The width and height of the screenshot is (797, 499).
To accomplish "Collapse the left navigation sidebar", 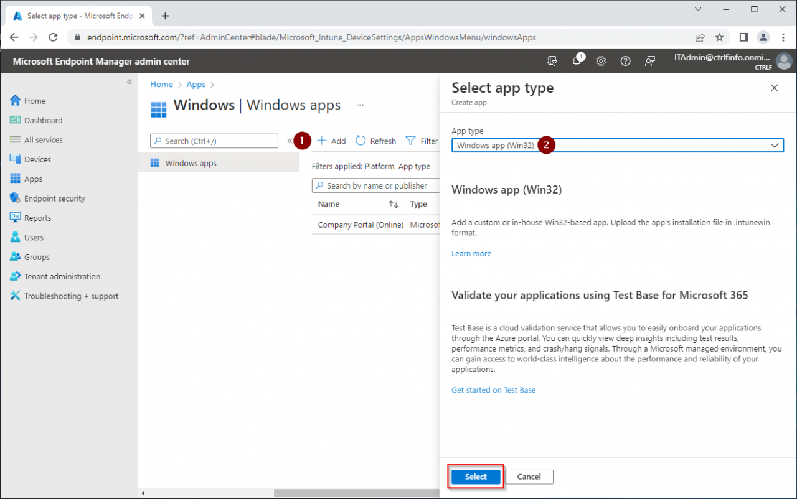I will click(x=129, y=82).
